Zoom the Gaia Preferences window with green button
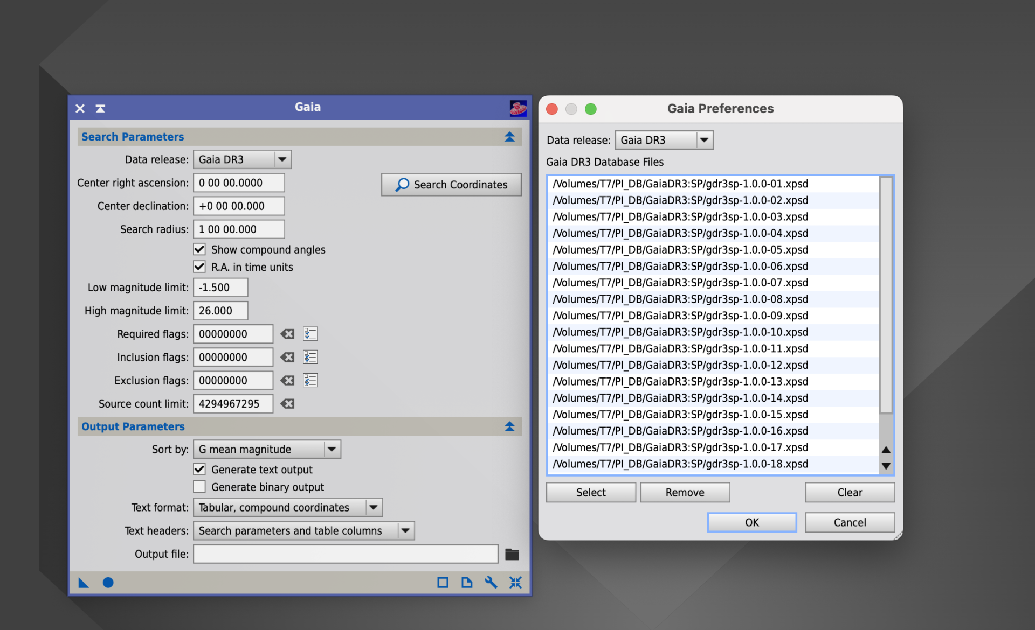Screen dimensions: 1035x630 591,109
